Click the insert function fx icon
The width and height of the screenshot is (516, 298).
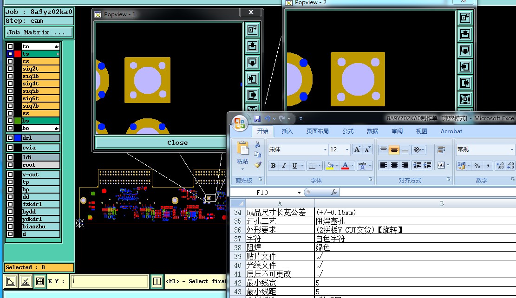pos(333,192)
